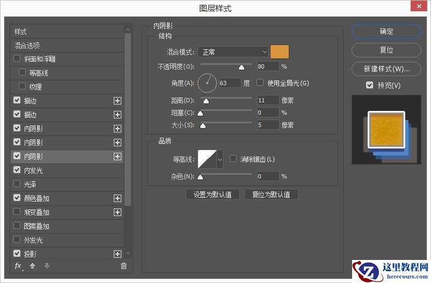Uncheck the 预览(V) checkbox
The width and height of the screenshot is (431, 283).
click(x=369, y=85)
